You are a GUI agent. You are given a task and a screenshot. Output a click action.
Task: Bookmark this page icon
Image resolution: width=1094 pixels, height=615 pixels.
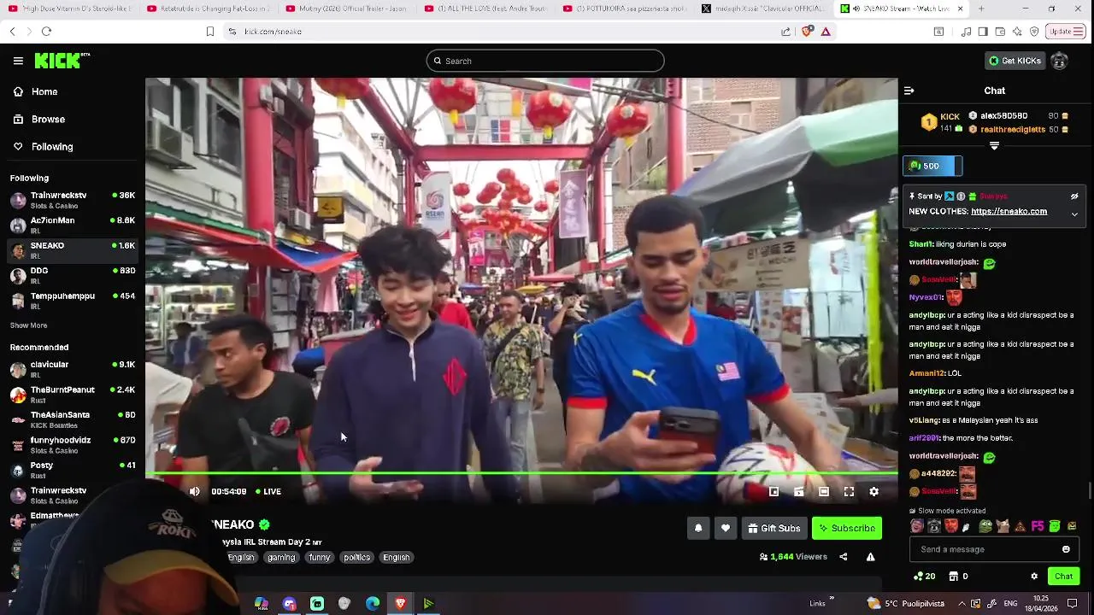click(210, 31)
